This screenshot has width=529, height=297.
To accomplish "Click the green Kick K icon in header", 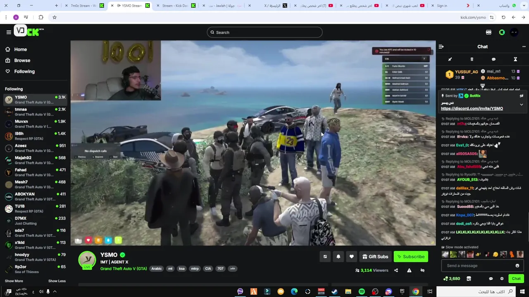I will point(502,32).
